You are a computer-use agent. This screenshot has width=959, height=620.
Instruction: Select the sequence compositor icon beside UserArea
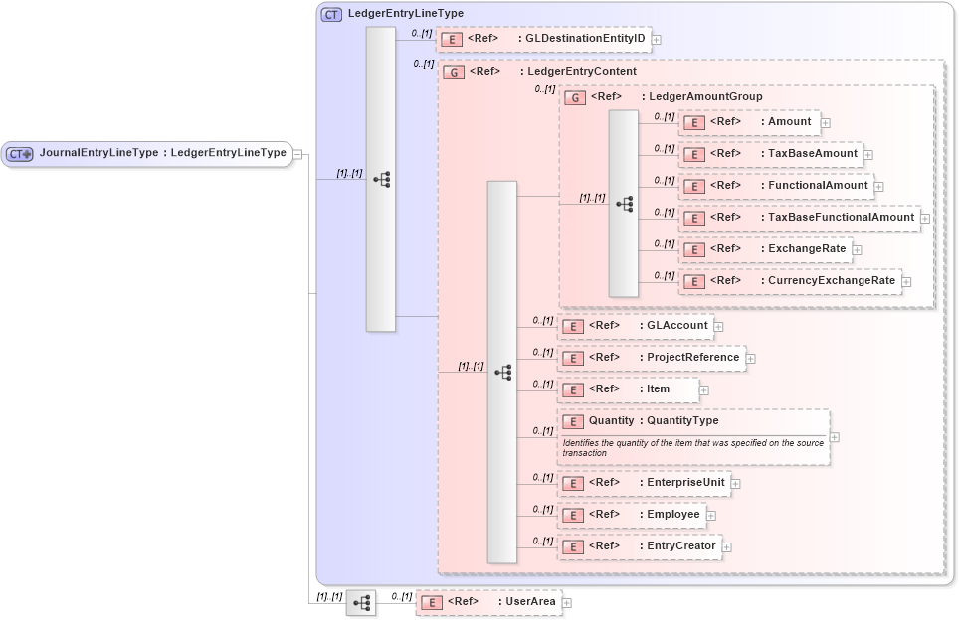coord(362,601)
